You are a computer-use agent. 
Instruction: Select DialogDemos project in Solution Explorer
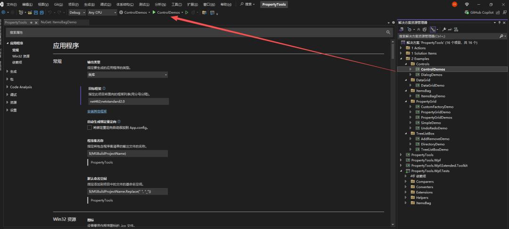431,74
